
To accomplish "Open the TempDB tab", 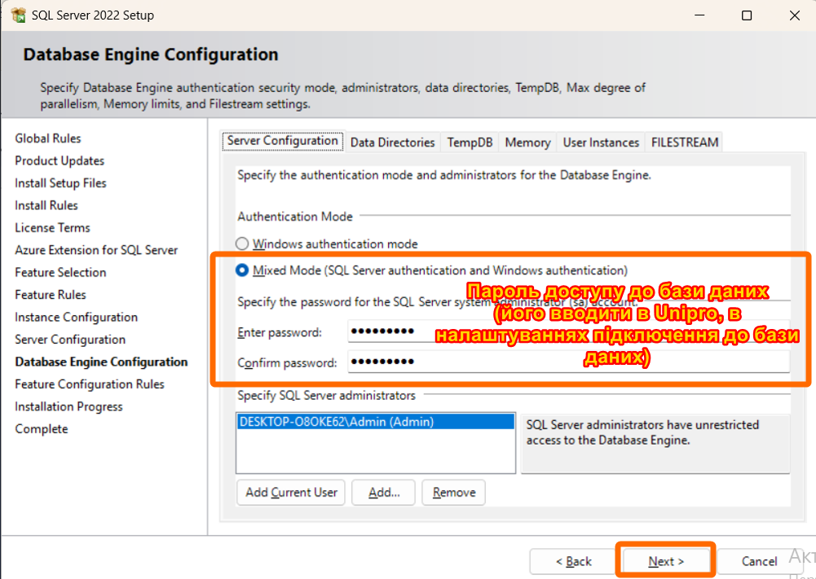I will pyautogui.click(x=470, y=143).
